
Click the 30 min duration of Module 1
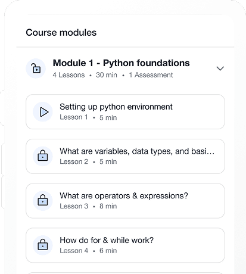(x=107, y=75)
